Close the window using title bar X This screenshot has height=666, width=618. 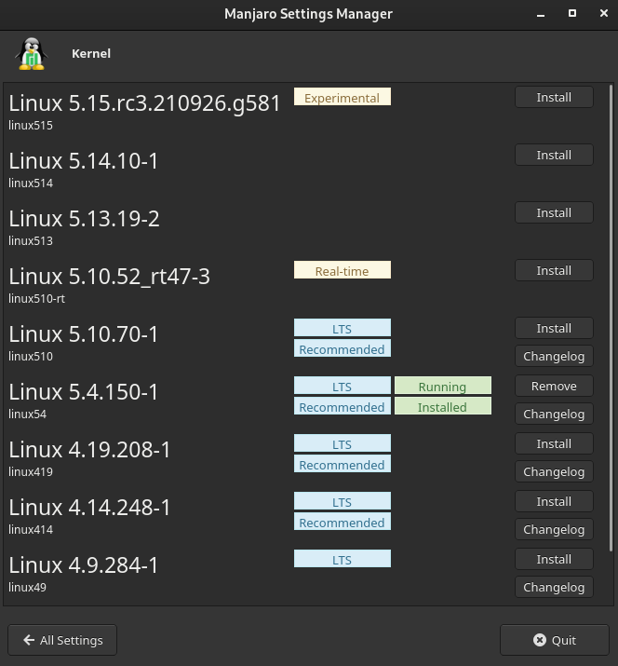(x=601, y=14)
